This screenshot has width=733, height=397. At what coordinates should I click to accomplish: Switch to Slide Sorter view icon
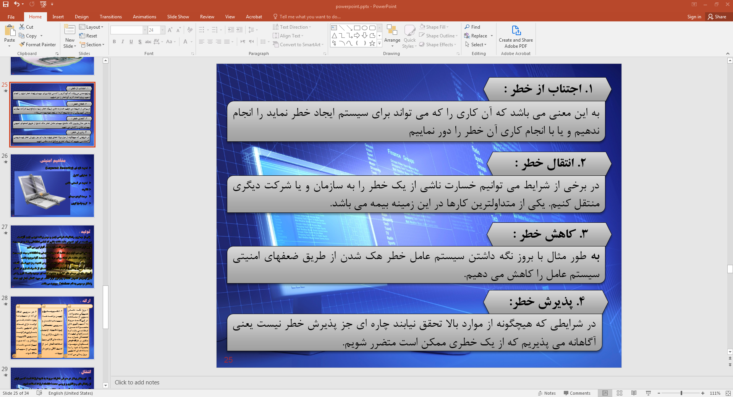pyautogui.click(x=620, y=393)
